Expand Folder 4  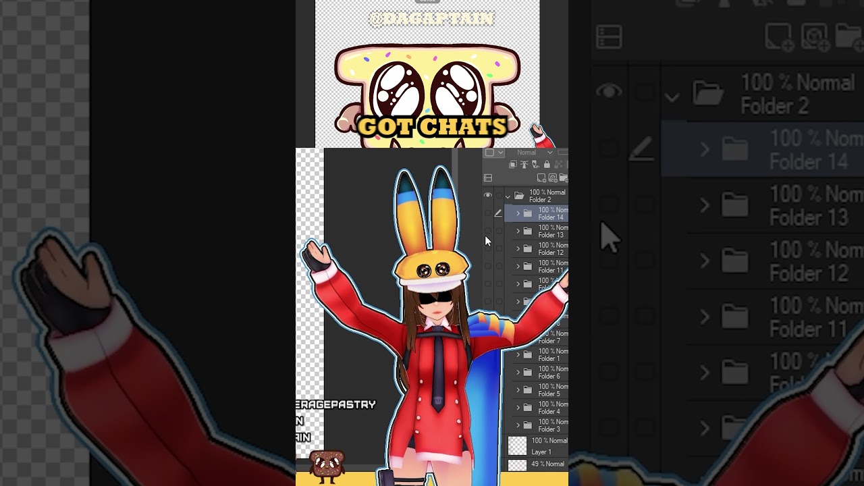coord(518,407)
